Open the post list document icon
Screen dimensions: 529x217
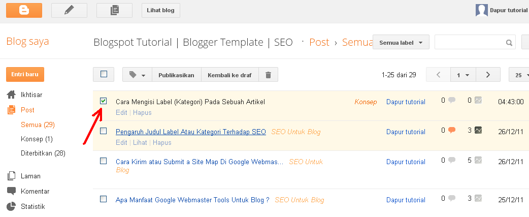pyautogui.click(x=114, y=10)
